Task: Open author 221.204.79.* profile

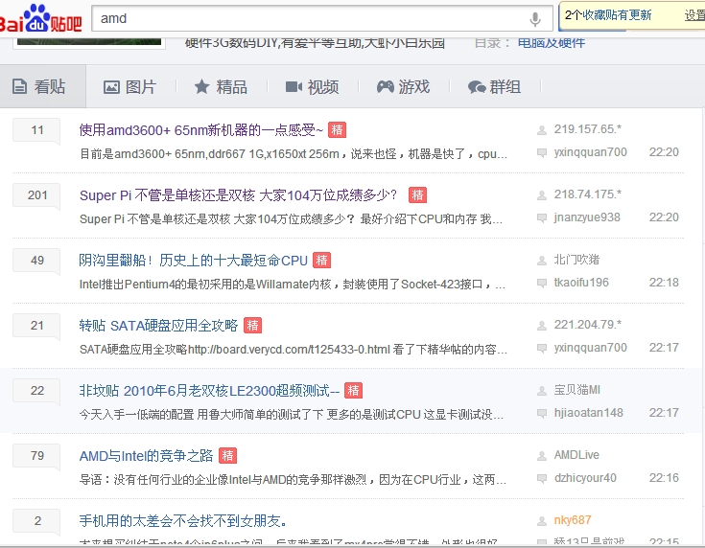Action: tap(588, 325)
